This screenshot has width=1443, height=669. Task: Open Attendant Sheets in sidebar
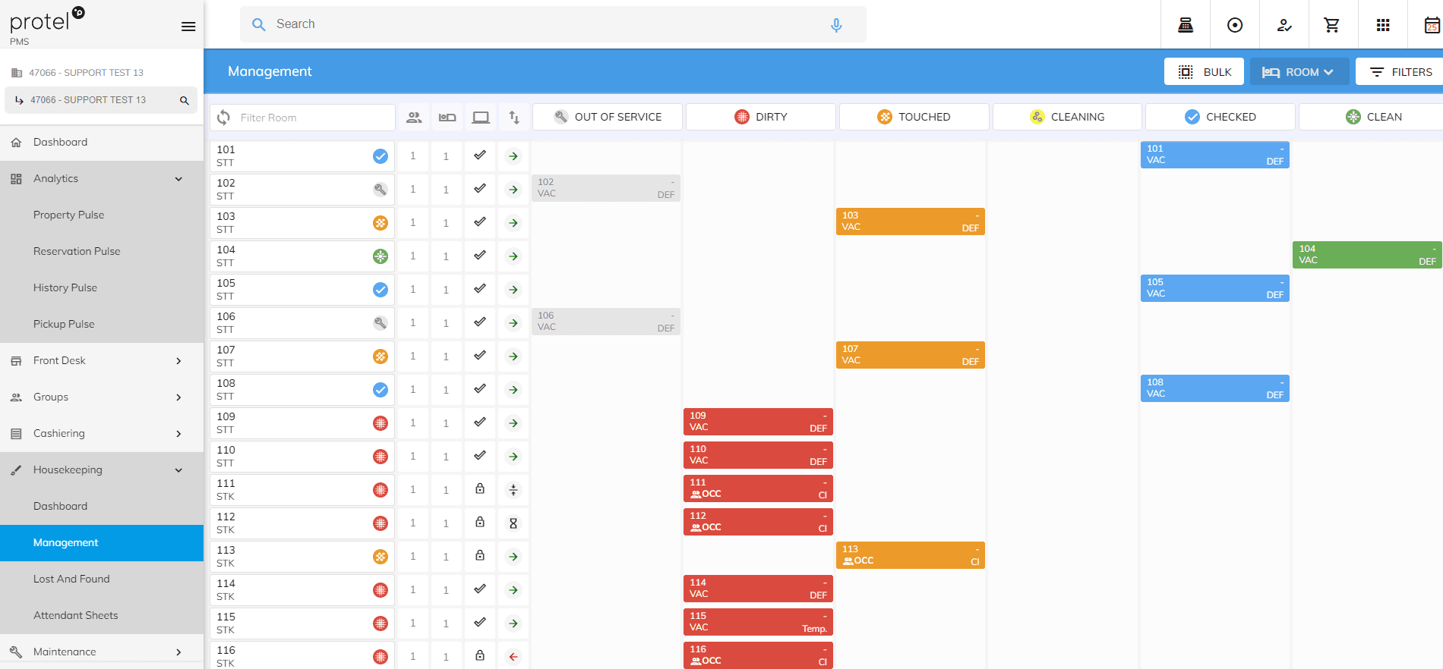point(76,616)
